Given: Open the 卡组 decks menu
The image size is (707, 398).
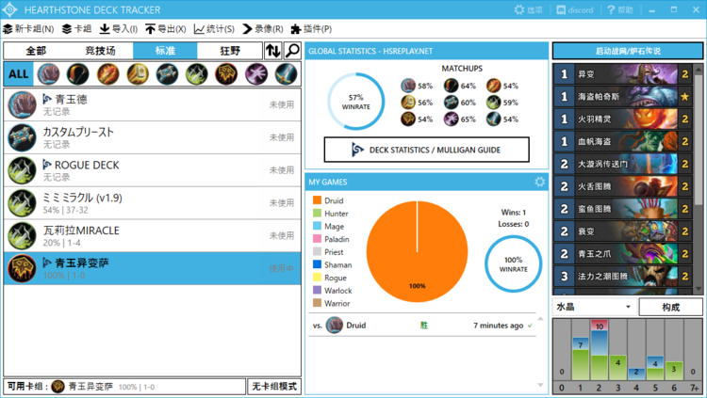Looking at the screenshot, I should coord(76,29).
